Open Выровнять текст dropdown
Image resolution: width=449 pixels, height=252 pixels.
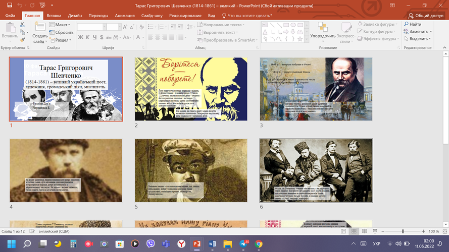tap(218, 32)
